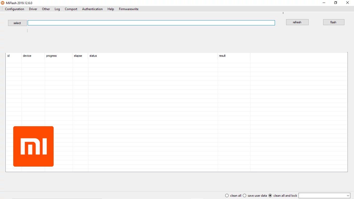Open the Driver menu

tap(33, 9)
